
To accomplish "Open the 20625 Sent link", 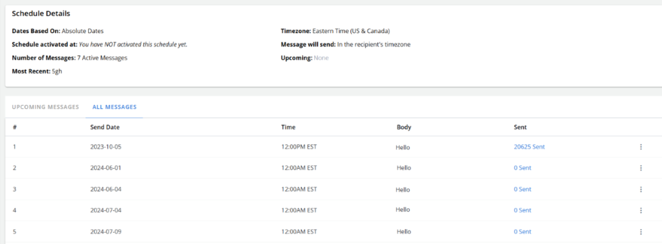I will pos(529,147).
